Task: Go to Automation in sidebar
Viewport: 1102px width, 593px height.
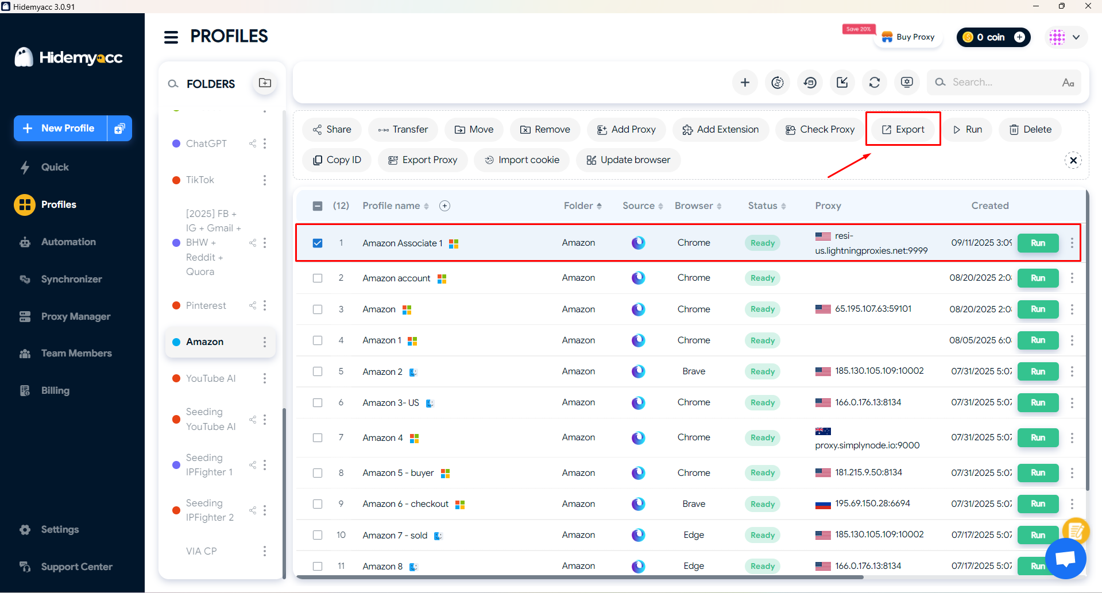Action: (68, 242)
